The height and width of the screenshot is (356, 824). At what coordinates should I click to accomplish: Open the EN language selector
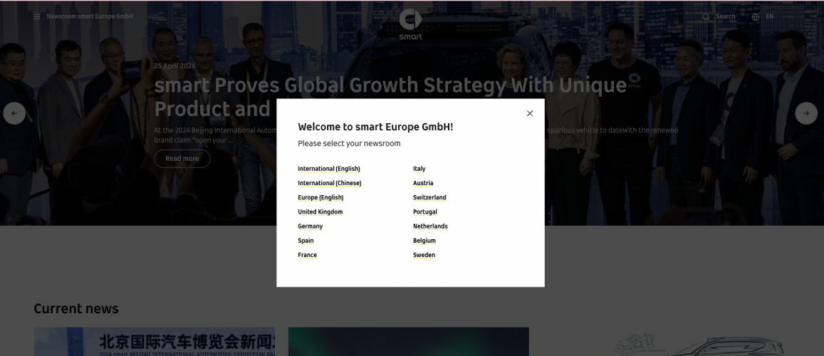pos(769,17)
